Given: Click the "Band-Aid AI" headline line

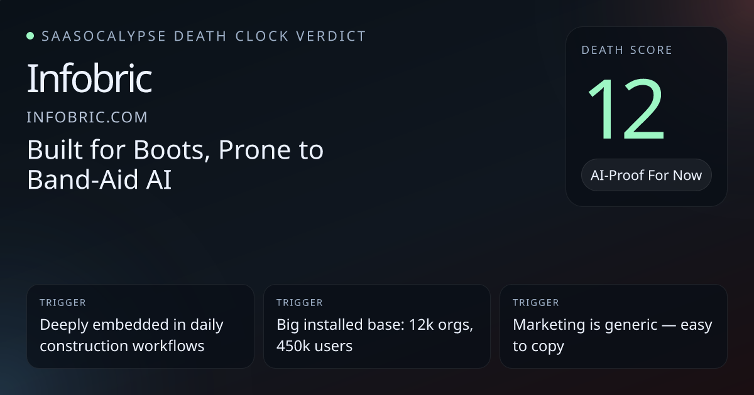Looking at the screenshot, I should [x=99, y=179].
